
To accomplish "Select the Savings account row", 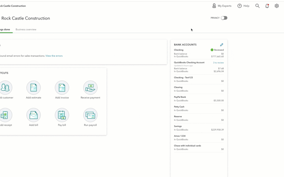I will pos(199,128).
